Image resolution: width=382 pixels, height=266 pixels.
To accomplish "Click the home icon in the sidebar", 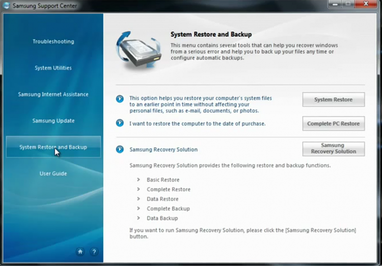I will pos(80,252).
